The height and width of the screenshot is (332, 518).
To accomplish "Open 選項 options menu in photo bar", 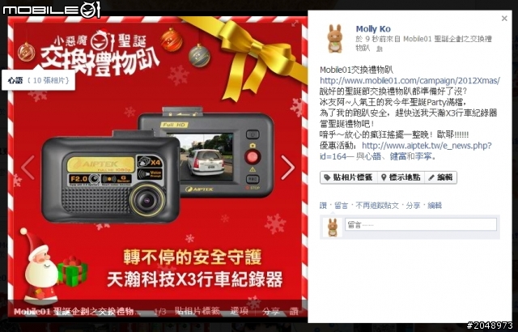I will (239, 311).
